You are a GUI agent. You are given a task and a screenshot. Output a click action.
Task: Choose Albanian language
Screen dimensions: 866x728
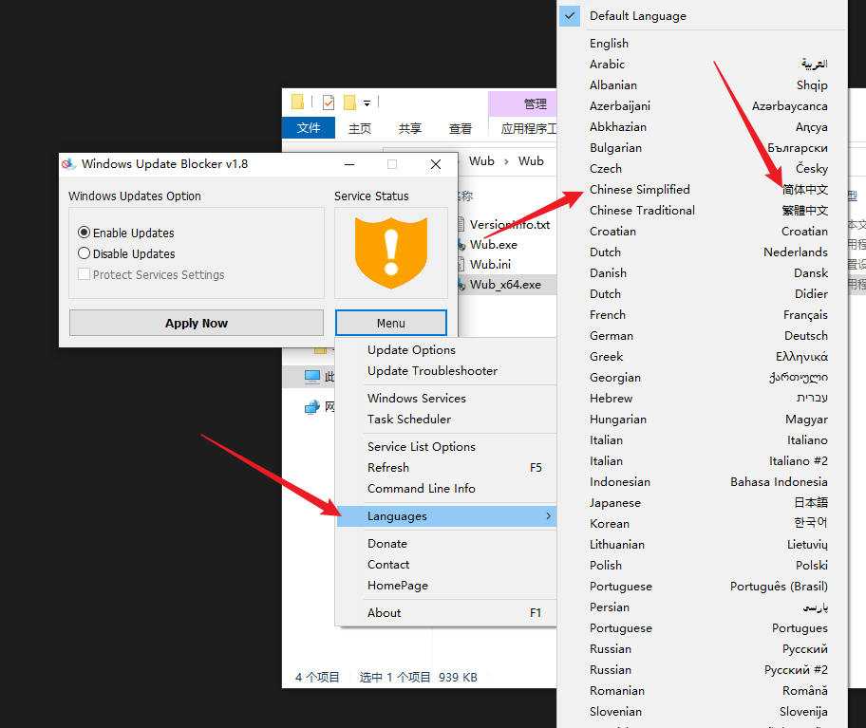[702, 85]
